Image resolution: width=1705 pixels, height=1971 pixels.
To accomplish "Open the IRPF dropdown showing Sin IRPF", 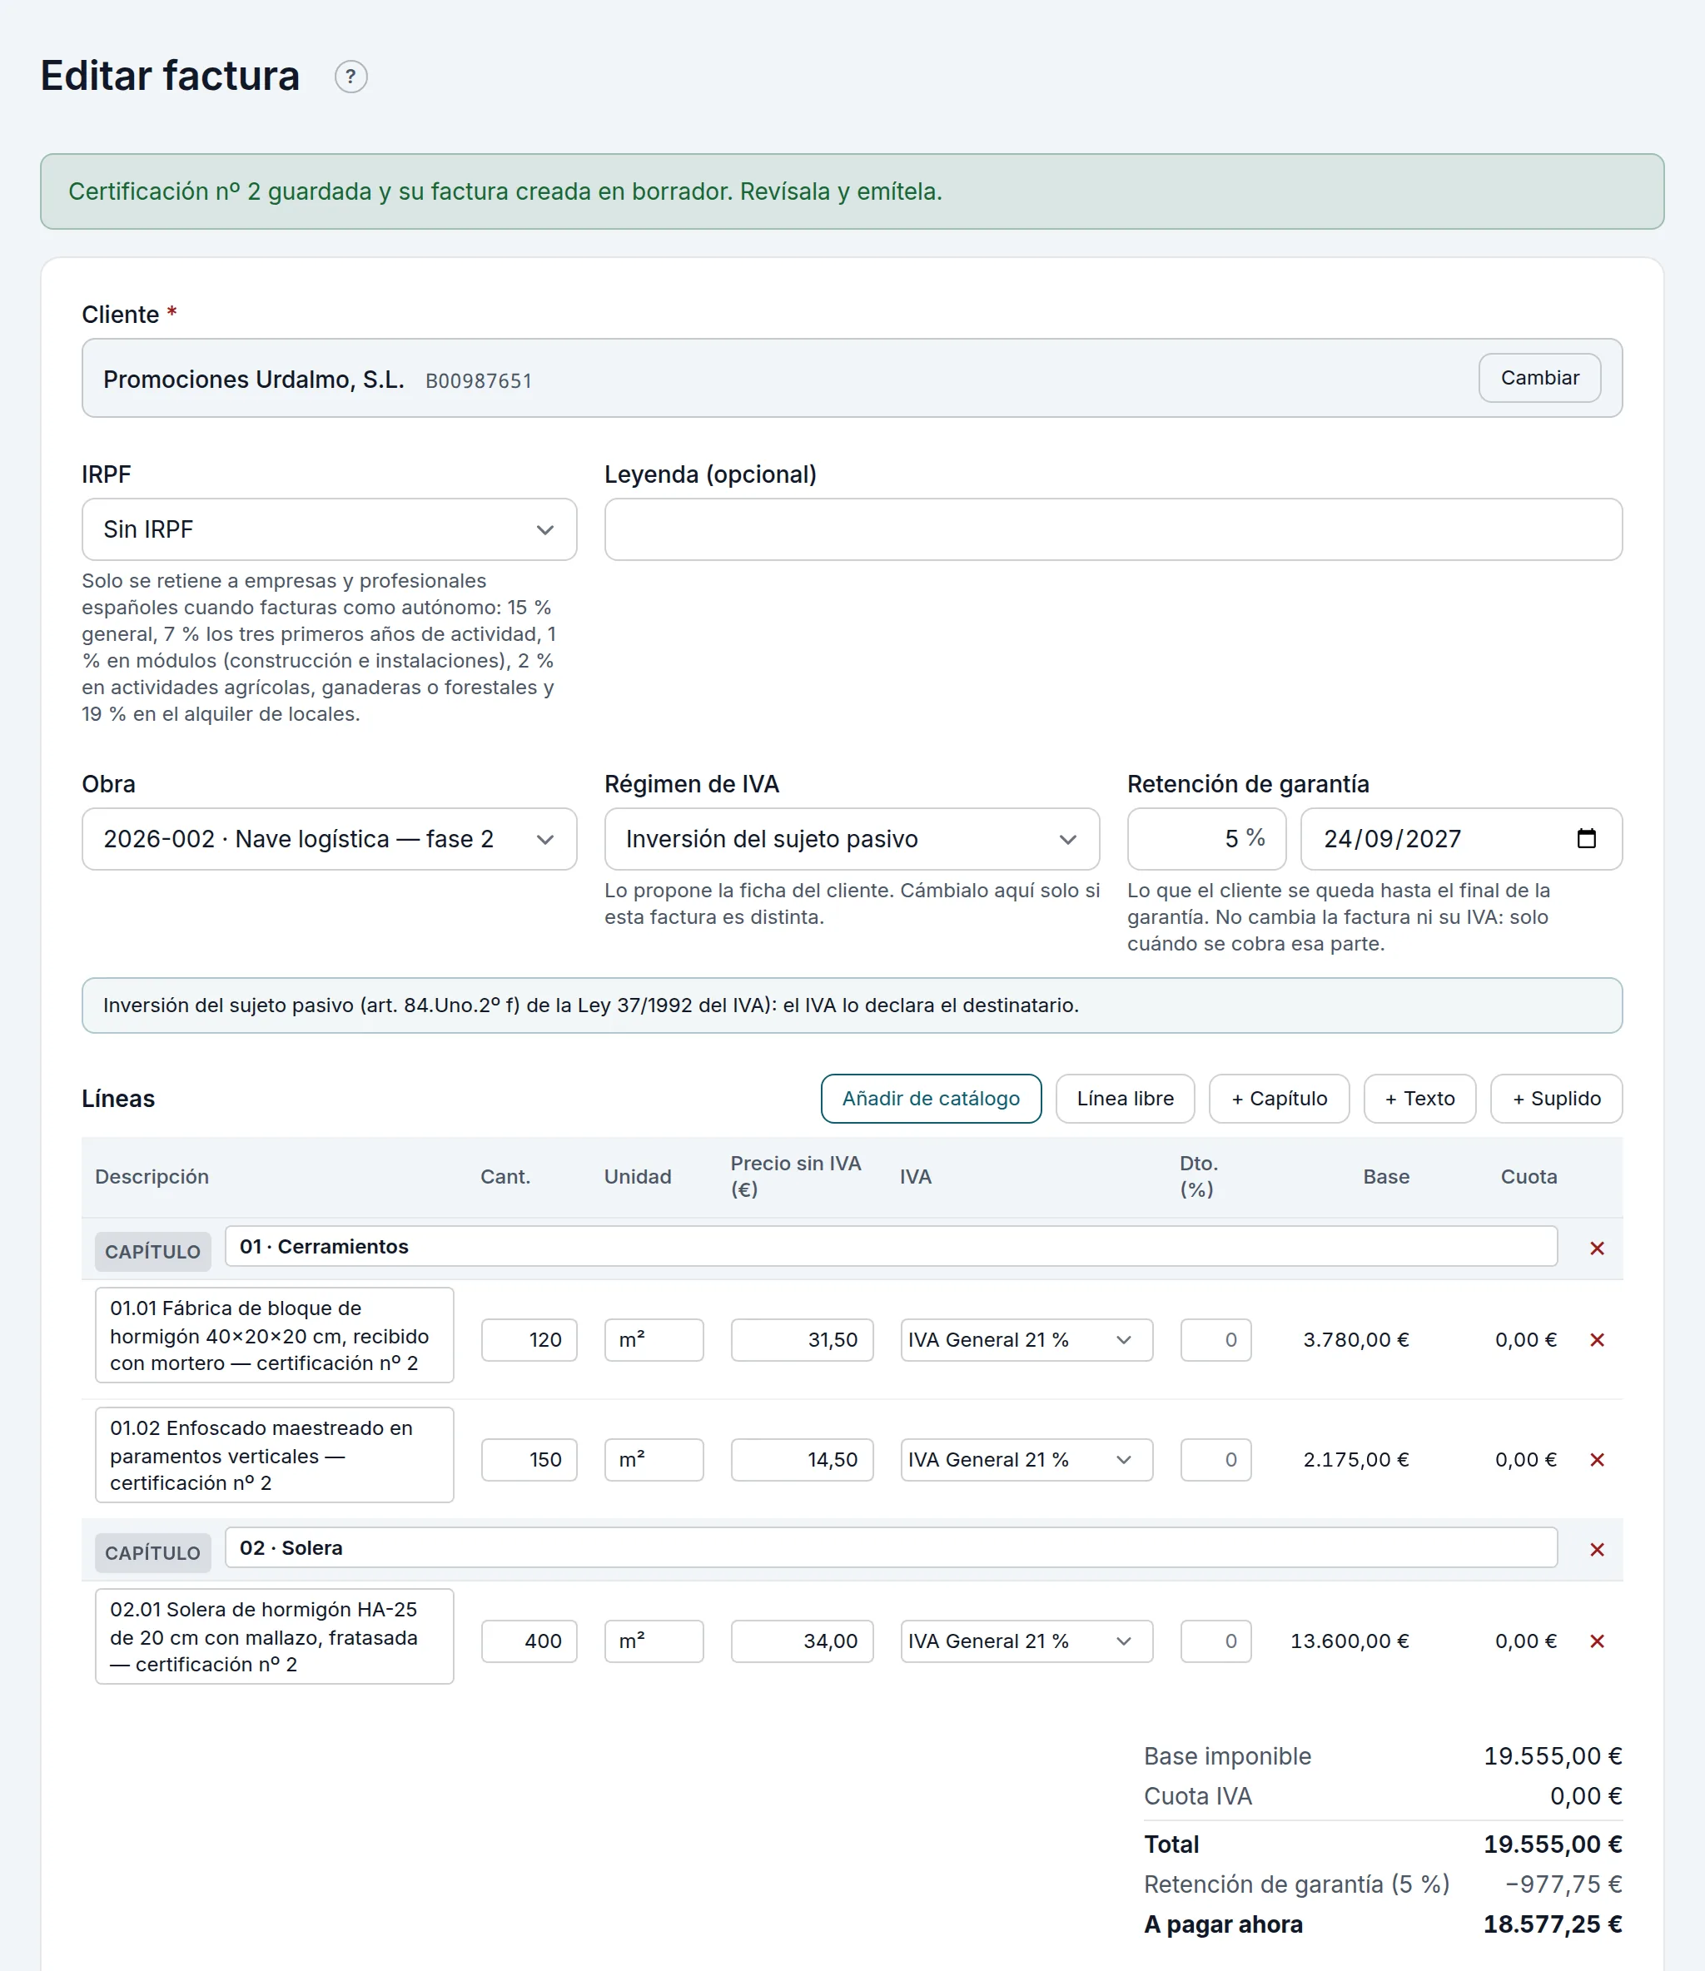I will click(329, 529).
